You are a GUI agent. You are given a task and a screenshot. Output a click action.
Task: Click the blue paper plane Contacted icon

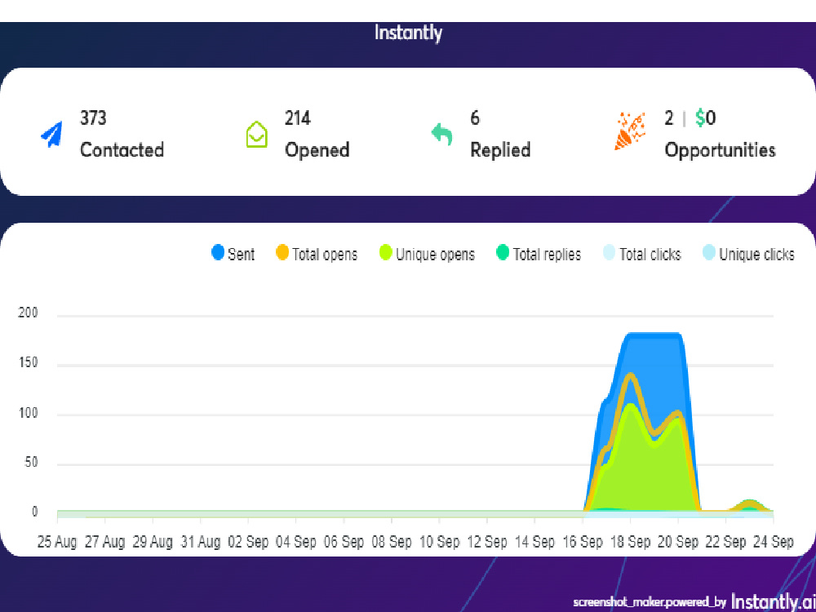[x=52, y=135]
